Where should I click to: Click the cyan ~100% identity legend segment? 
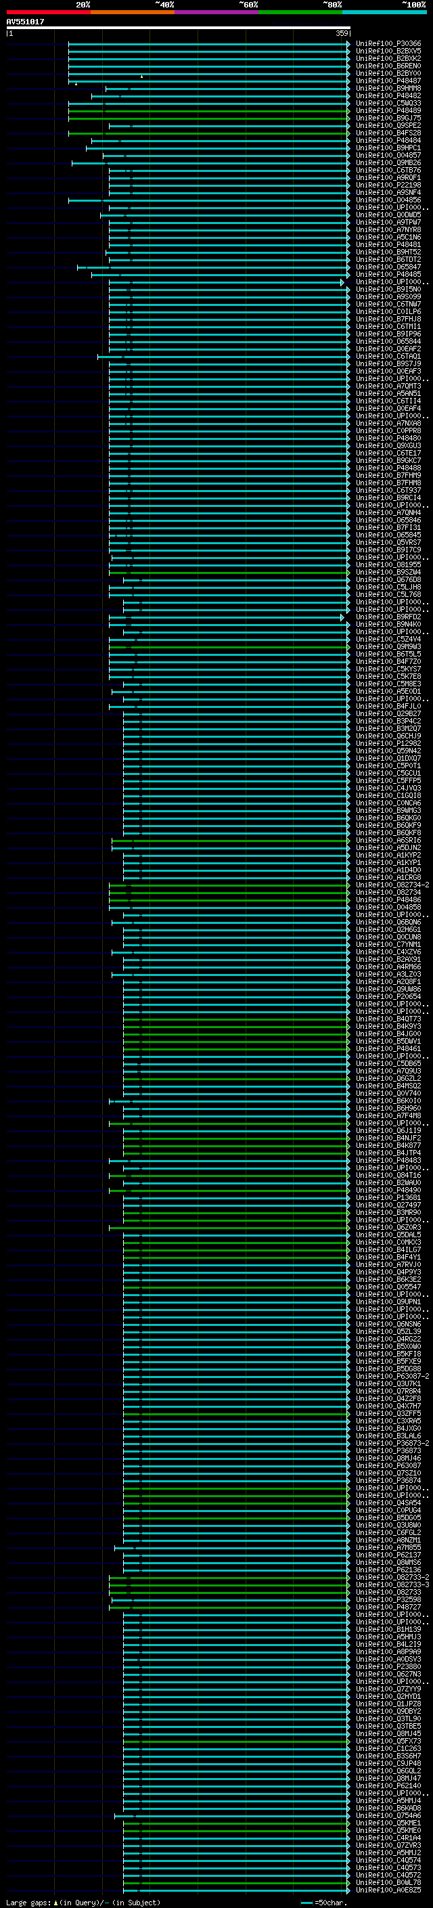pyautogui.click(x=384, y=12)
